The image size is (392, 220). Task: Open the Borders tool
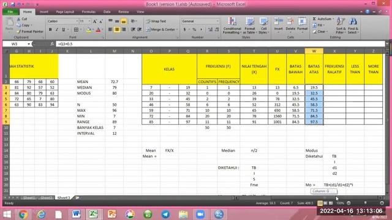point(76,30)
